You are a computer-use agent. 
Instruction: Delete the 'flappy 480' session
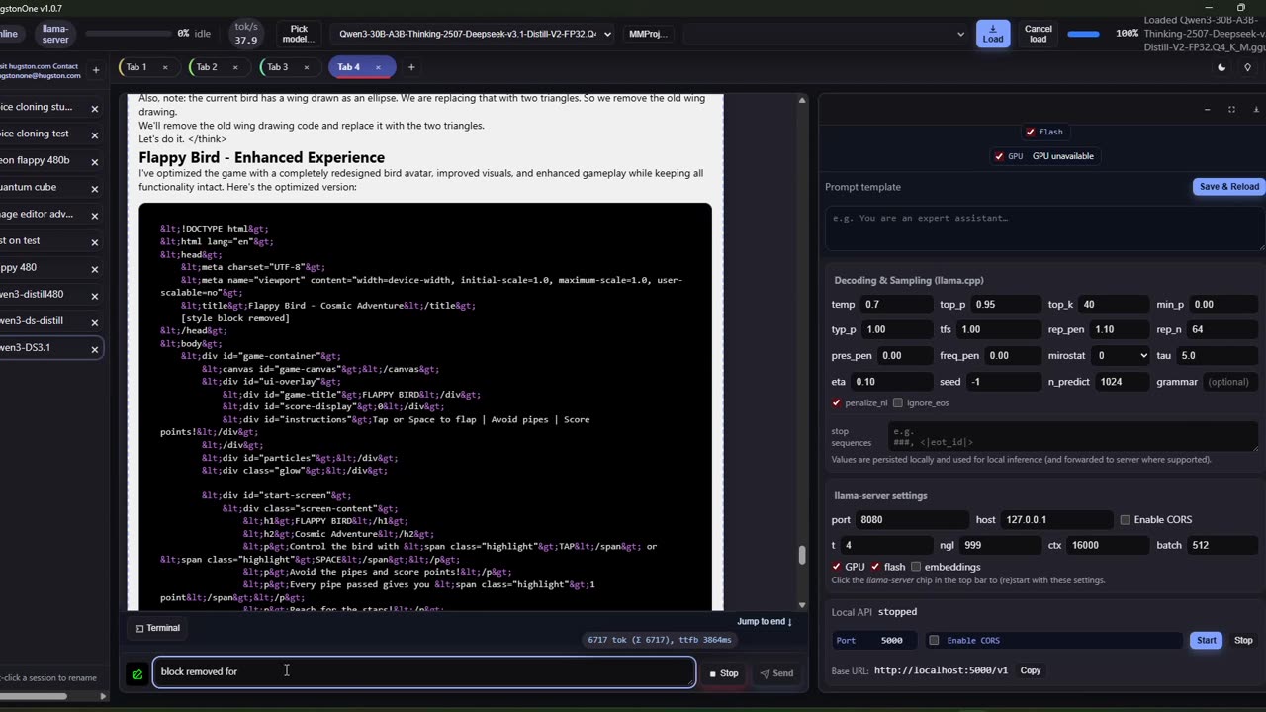point(95,268)
